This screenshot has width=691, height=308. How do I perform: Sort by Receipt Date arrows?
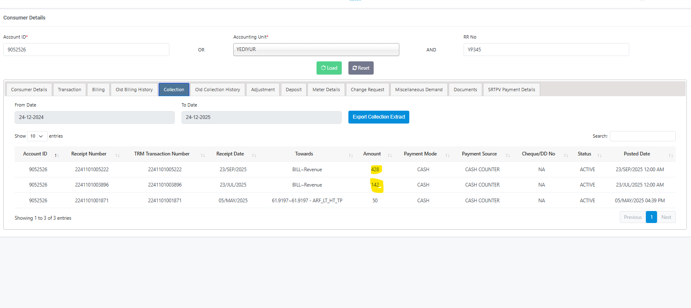[254, 155]
